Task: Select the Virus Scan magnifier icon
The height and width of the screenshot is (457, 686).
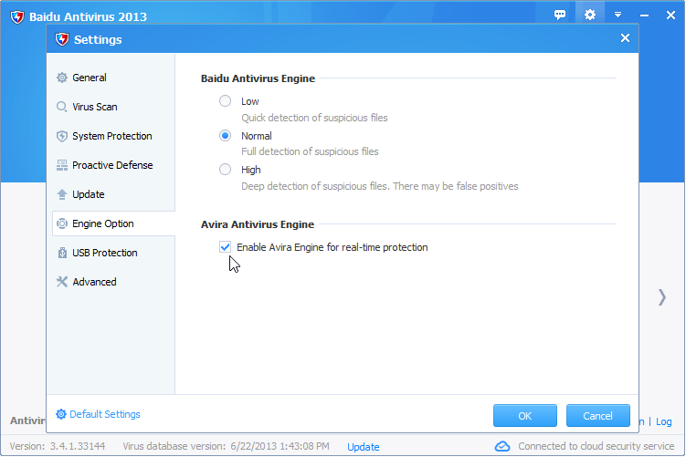Action: [x=62, y=107]
